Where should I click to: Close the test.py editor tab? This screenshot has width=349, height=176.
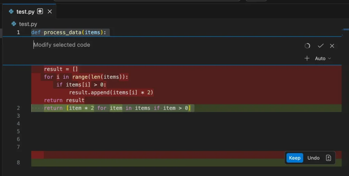[50, 12]
